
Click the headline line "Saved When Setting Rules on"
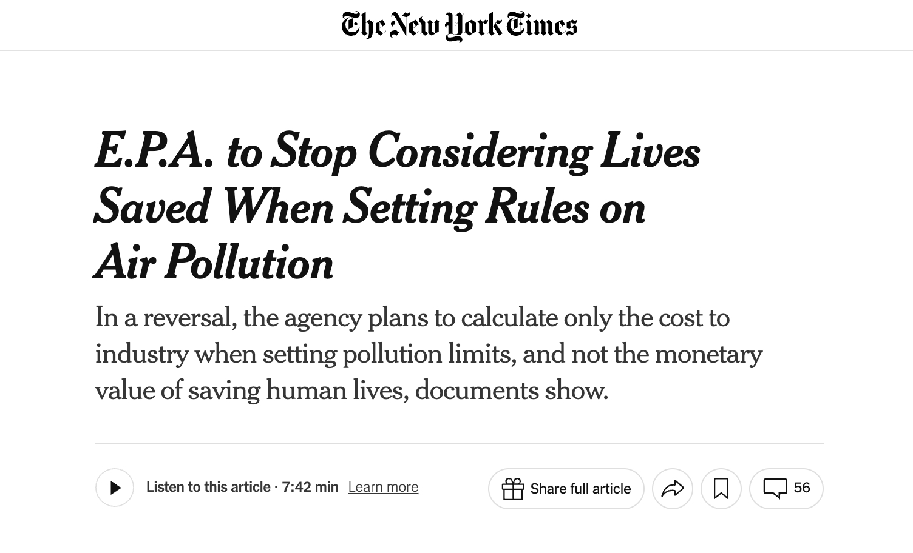point(369,207)
